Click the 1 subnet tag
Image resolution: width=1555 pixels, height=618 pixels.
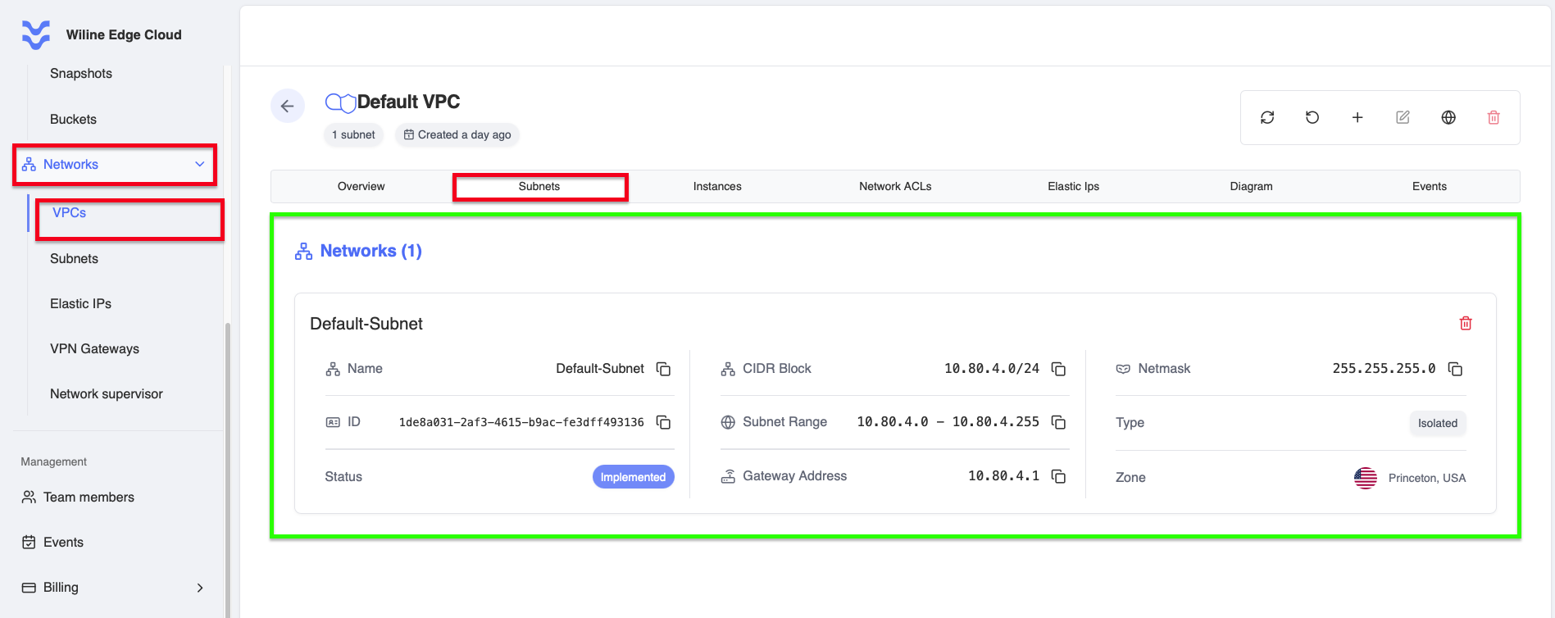pyautogui.click(x=353, y=135)
